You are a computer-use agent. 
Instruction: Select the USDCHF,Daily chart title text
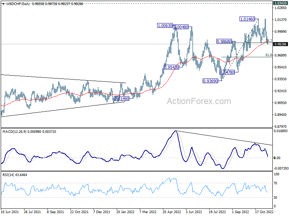18,4
